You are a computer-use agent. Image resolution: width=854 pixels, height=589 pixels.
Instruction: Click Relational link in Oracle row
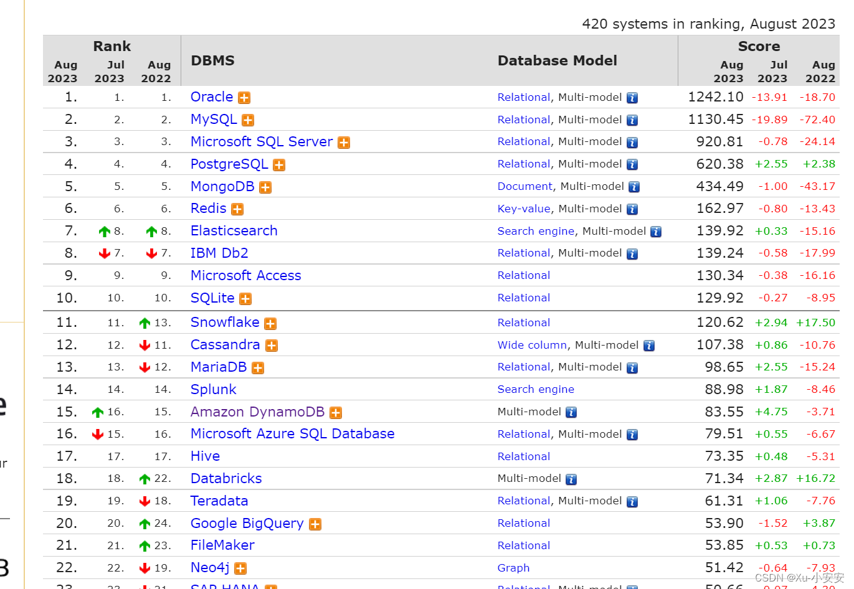[x=524, y=98]
